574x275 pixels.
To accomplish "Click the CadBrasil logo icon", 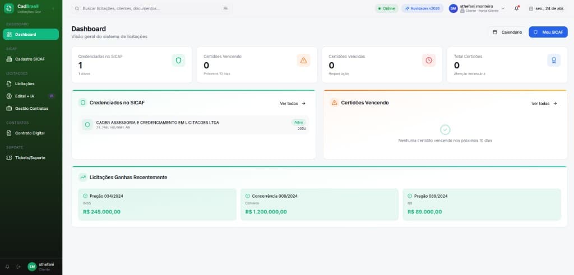I will 9,8.
